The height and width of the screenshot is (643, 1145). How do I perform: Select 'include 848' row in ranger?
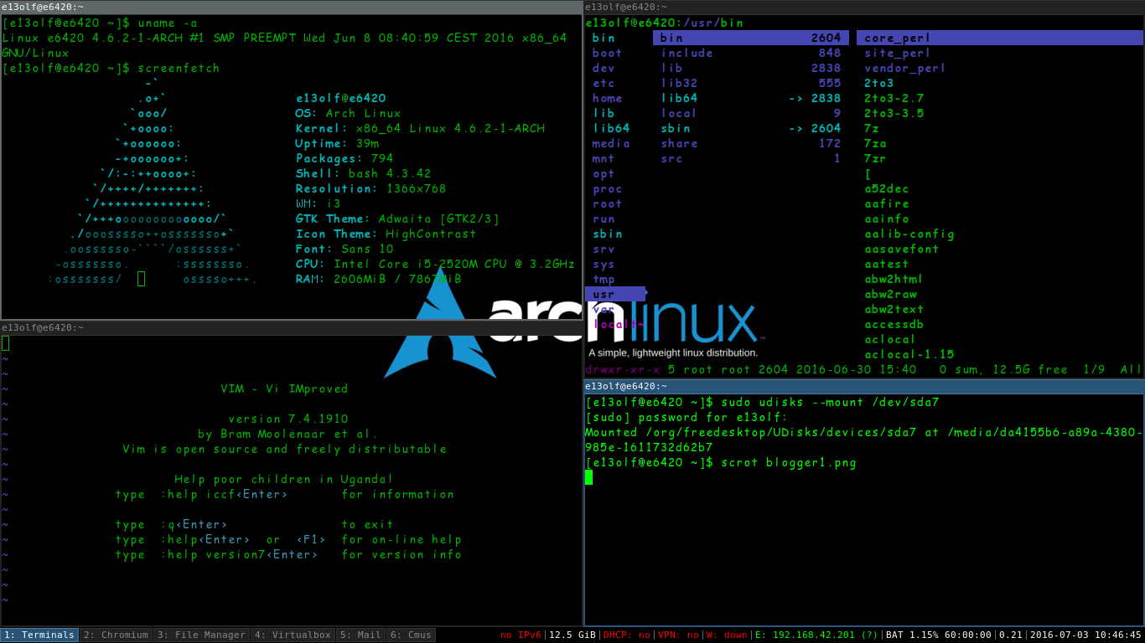tap(751, 53)
